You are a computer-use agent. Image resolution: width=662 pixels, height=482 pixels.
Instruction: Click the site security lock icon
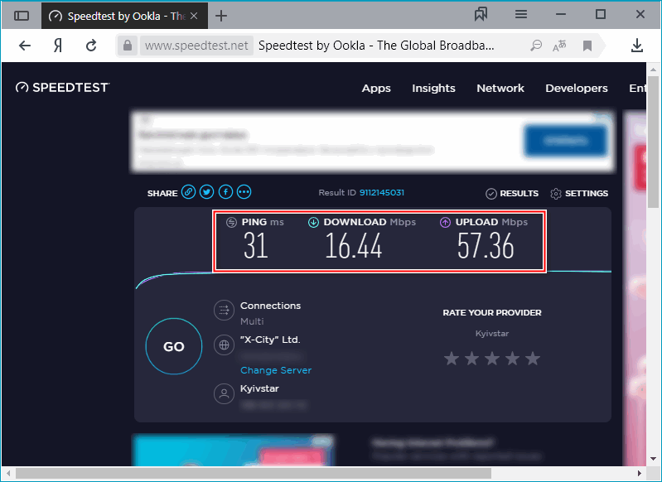(x=128, y=46)
